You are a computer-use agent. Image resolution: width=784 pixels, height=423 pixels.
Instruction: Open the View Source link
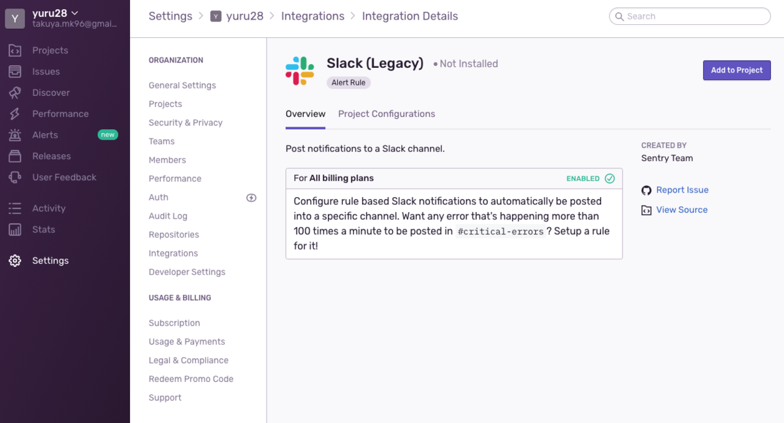(x=681, y=210)
